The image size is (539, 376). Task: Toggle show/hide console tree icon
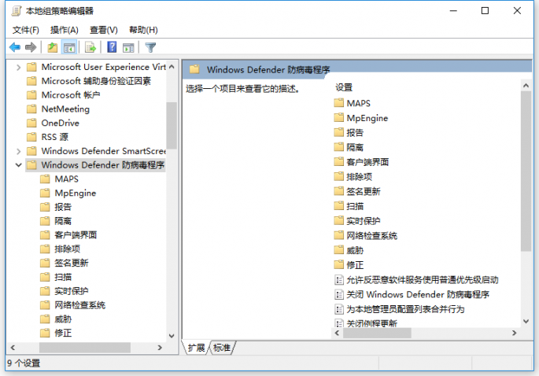coord(69,47)
